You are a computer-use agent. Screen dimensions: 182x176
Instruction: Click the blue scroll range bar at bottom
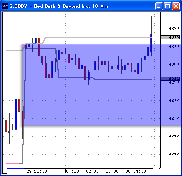coord(15,168)
